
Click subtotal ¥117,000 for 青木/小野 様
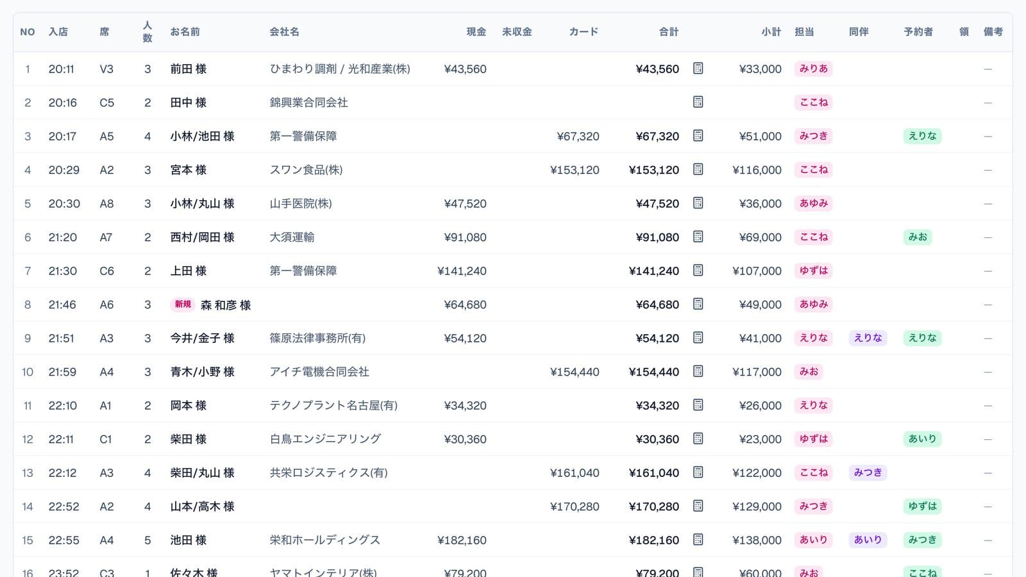click(757, 372)
